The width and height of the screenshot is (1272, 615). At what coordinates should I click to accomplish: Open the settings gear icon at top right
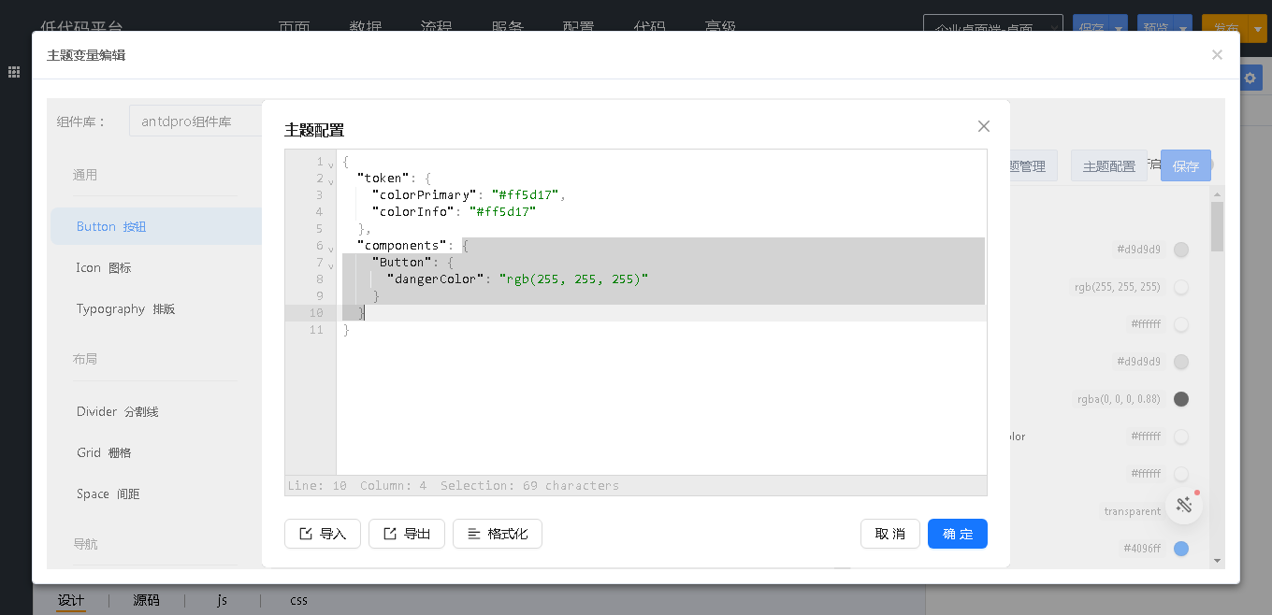point(1250,79)
